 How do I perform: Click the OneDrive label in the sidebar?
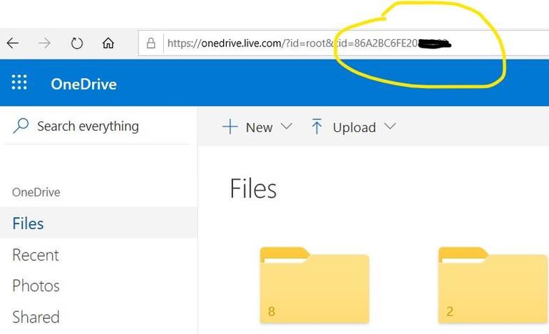(x=36, y=192)
